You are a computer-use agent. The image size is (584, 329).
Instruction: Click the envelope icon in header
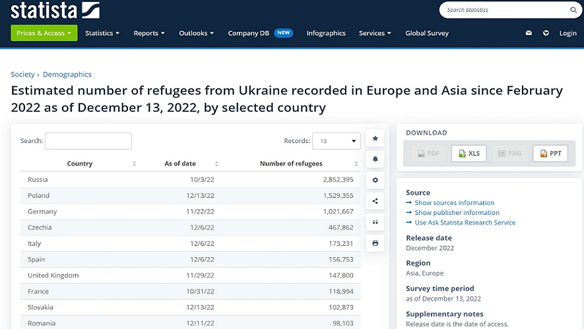click(529, 33)
